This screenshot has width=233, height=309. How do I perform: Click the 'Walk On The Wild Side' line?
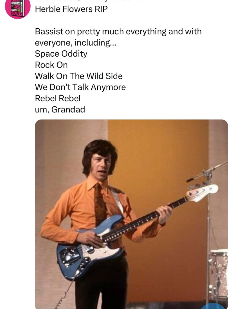coord(79,76)
